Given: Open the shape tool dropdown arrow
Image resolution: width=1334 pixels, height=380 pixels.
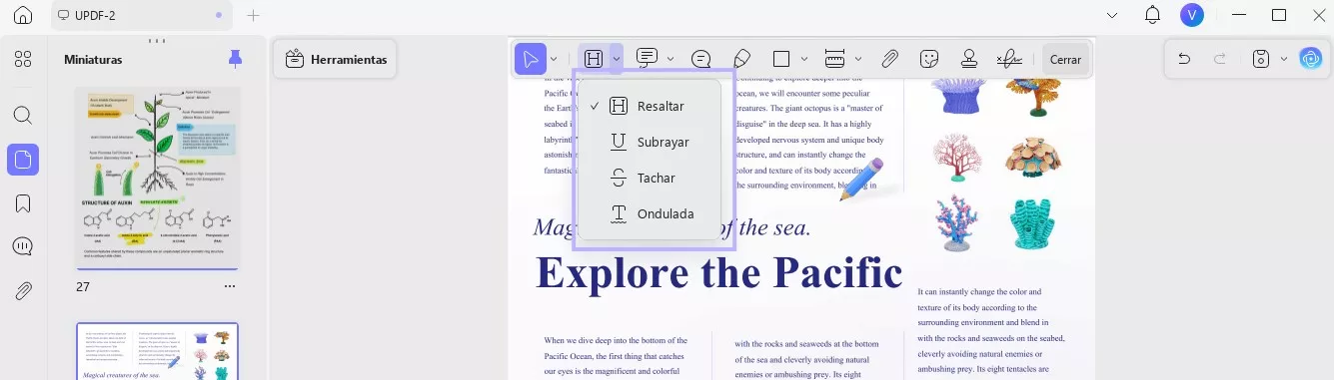Looking at the screenshot, I should click(805, 59).
